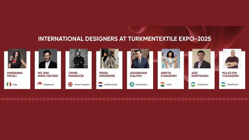The width and height of the screenshot is (249, 140).
Task: Open Ng Wai Ming Hayden's photo
Action: click(48, 58)
